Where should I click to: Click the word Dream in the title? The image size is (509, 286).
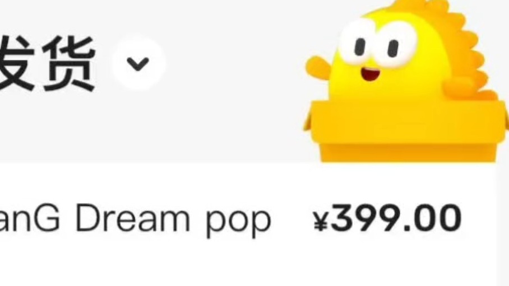pos(132,217)
